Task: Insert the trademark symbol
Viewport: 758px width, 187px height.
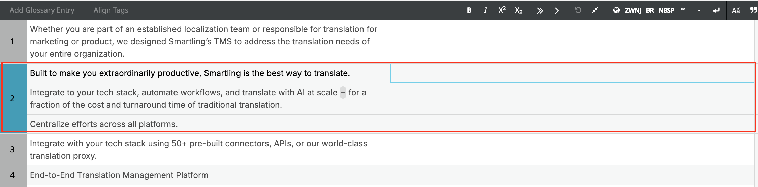Action: (683, 10)
